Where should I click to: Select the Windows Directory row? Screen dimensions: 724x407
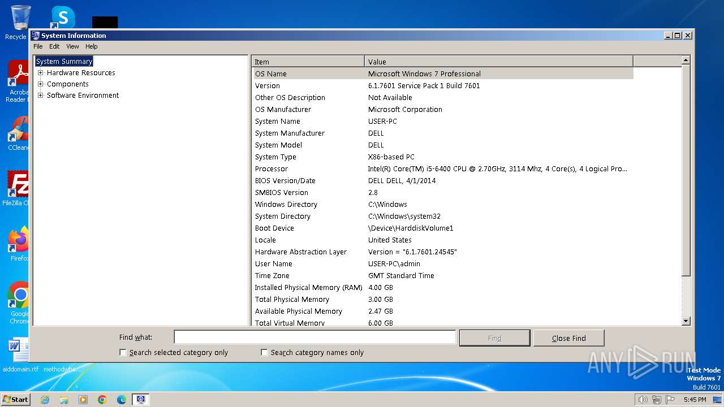pos(443,204)
